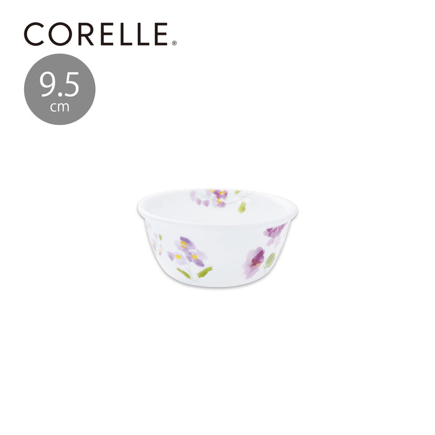Screen dimensions: 435x435
Task: Click the large pink flower on bowl's right
Action: [254, 262]
